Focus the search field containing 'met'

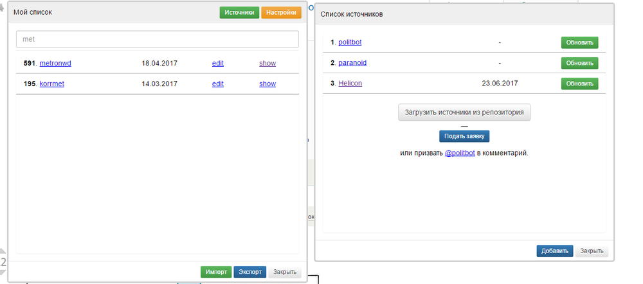click(x=158, y=39)
